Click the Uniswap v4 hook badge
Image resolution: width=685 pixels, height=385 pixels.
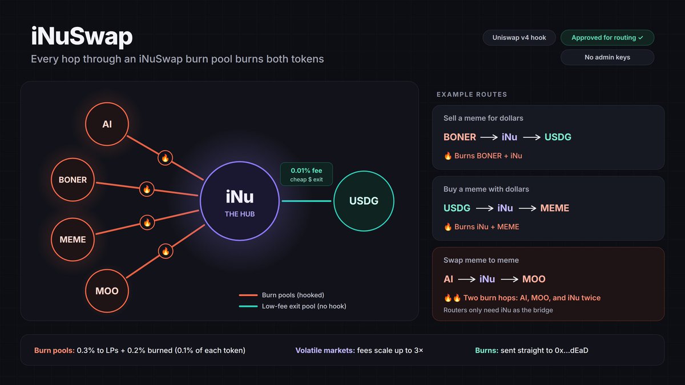tap(519, 38)
